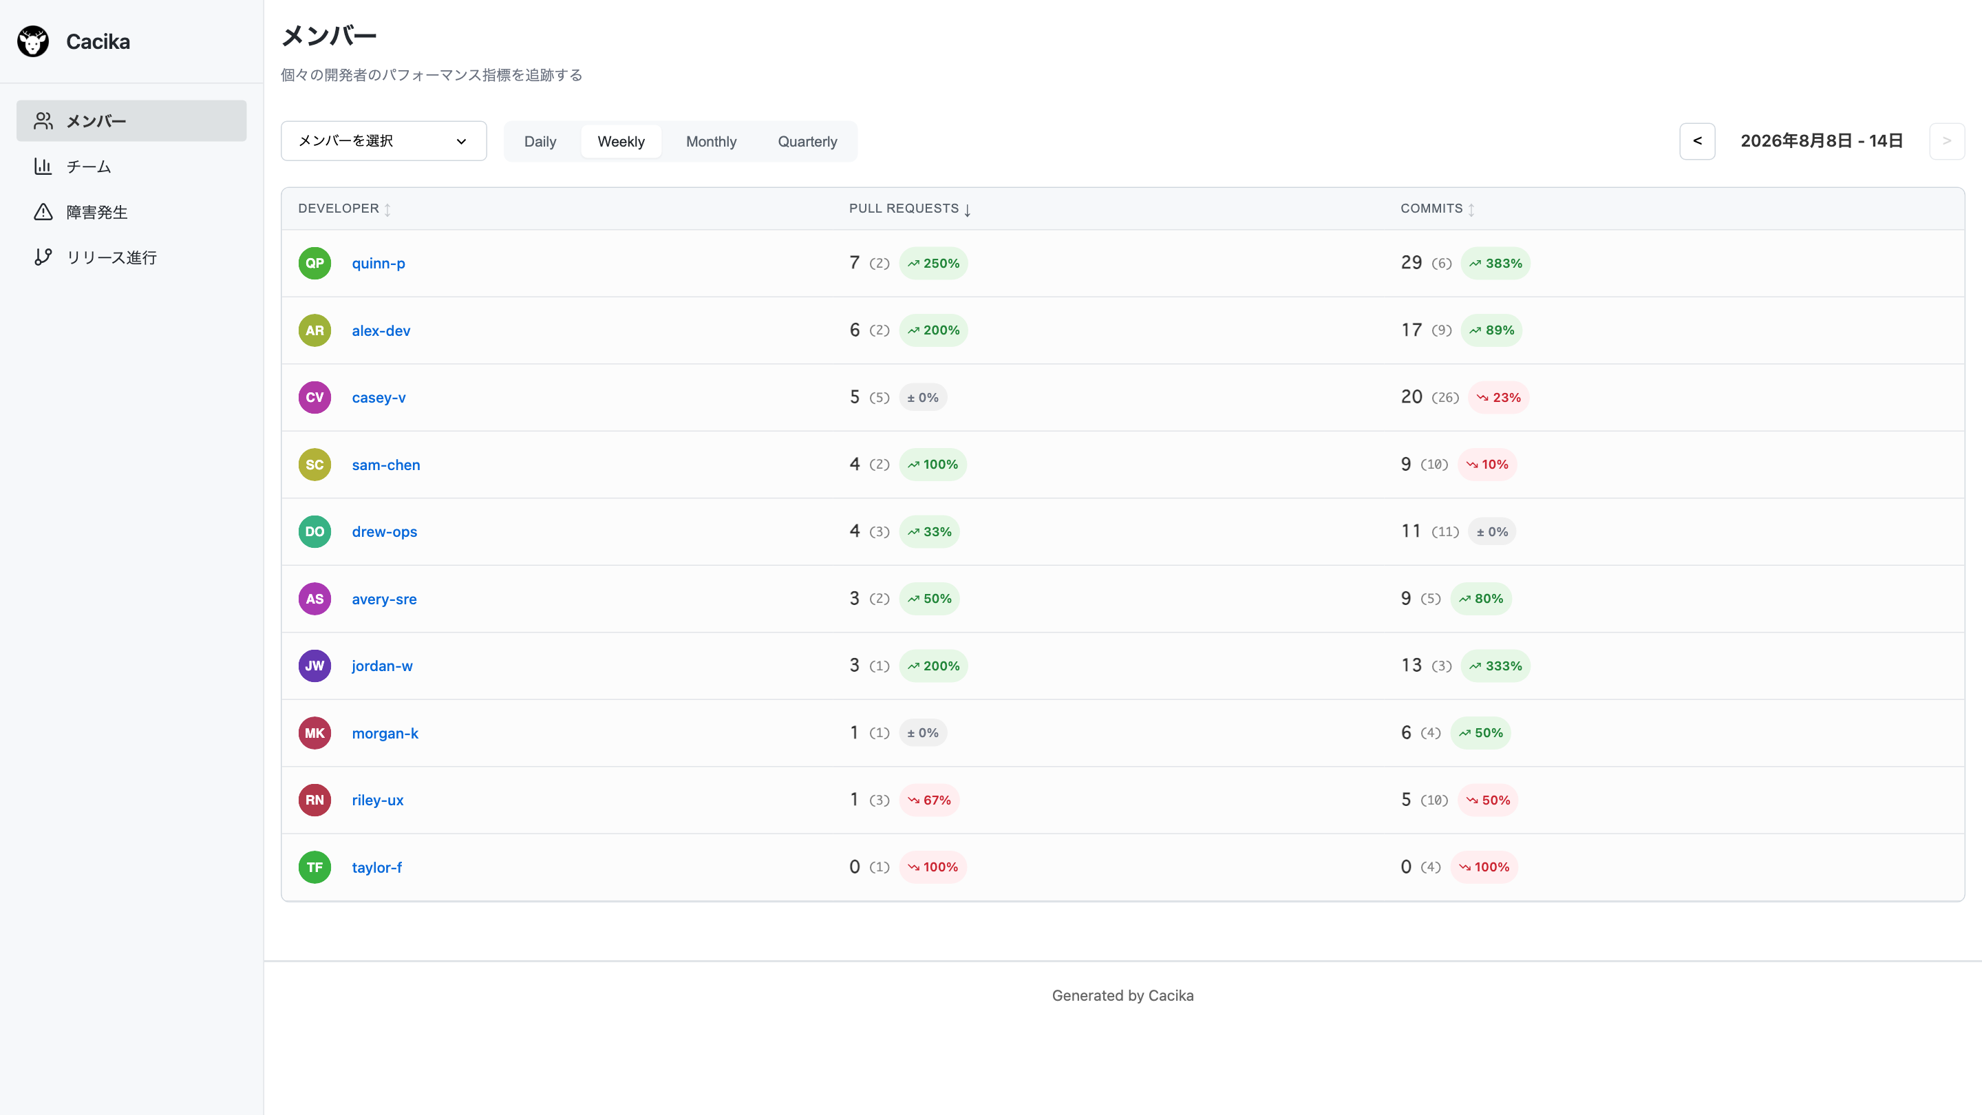Open the チーム sidebar page
Viewport: 1982px width, 1115px height.
coord(131,166)
